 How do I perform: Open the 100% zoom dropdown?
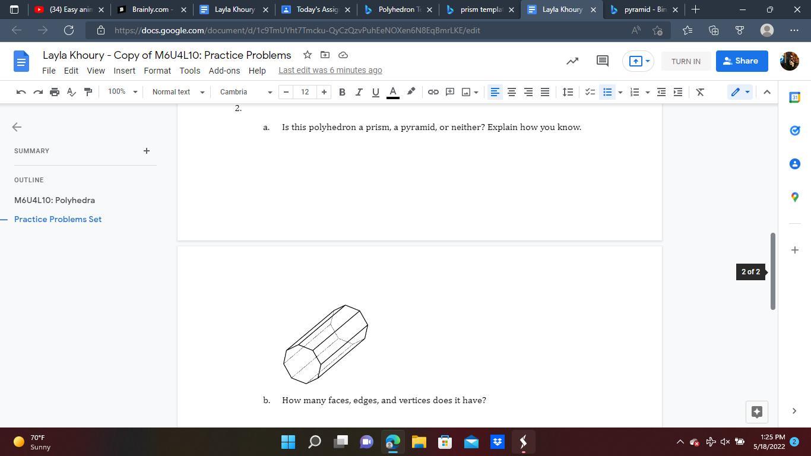click(x=122, y=92)
